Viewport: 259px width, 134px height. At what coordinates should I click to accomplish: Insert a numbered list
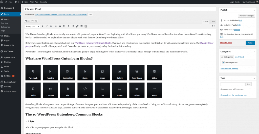pos(55,26)
